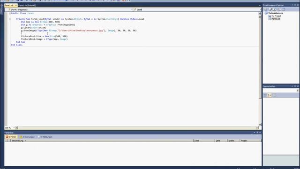Click the editor vertical scrollbar thumb
This screenshot has height=169, width=300.
tap(260, 58)
